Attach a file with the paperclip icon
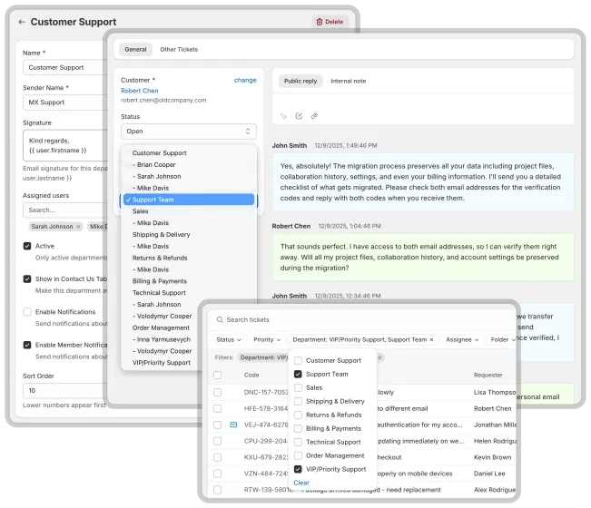Viewport: 591px width, 508px height. pos(314,116)
